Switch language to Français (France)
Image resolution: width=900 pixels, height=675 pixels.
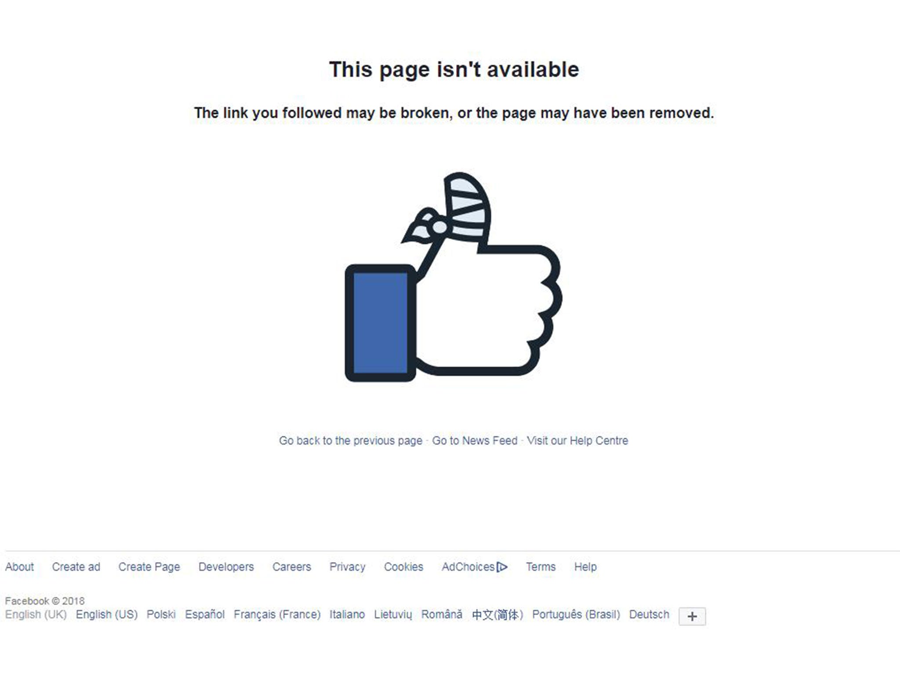277,614
